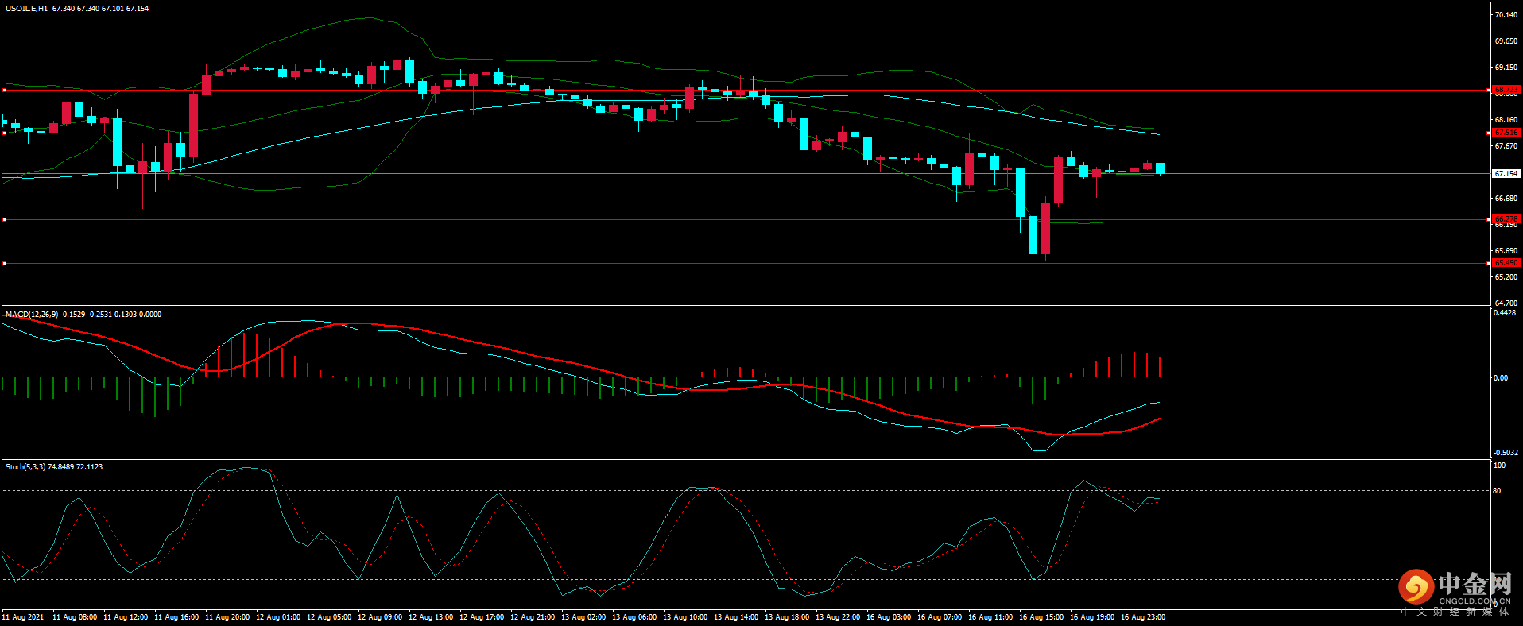Click the 11 Aug 2021 date label

point(23,617)
